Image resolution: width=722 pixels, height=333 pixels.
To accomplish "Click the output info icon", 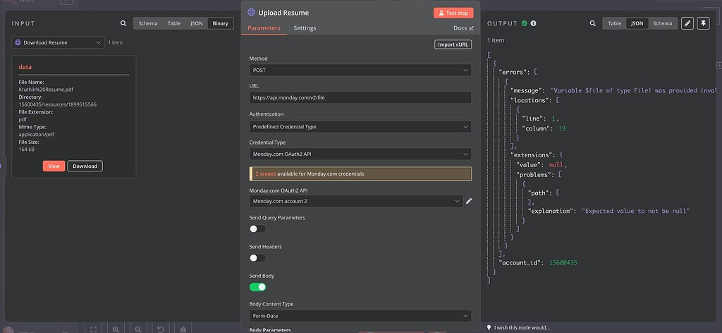I will [x=533, y=23].
